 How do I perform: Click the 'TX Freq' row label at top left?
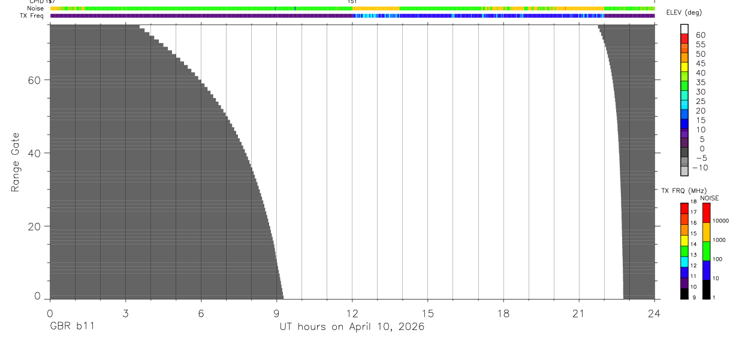pyautogui.click(x=32, y=16)
